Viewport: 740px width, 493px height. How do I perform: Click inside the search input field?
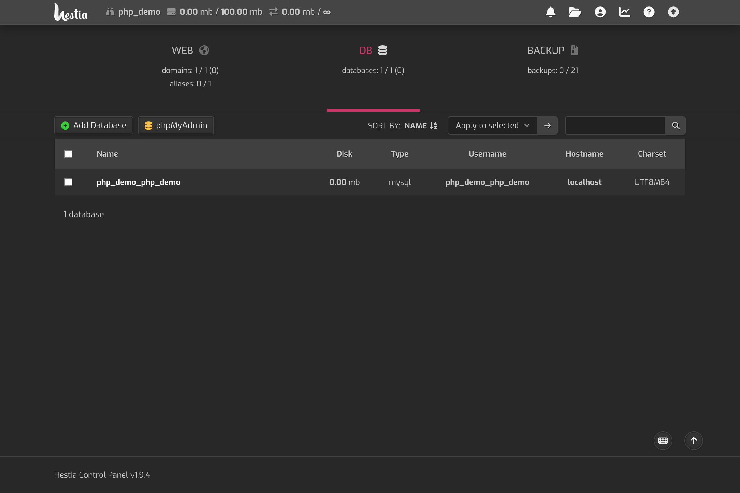[615, 125]
